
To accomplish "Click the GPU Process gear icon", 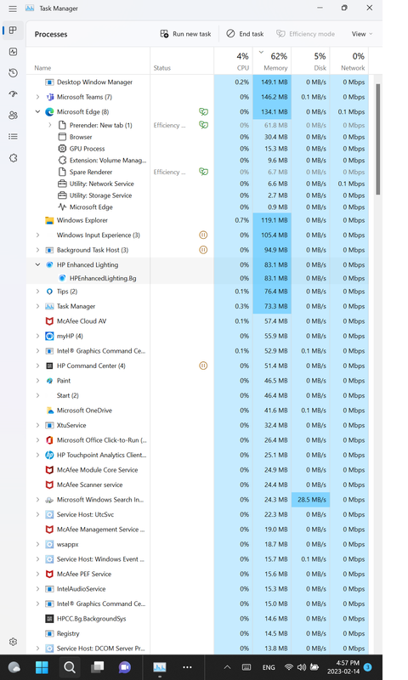I will tap(62, 149).
